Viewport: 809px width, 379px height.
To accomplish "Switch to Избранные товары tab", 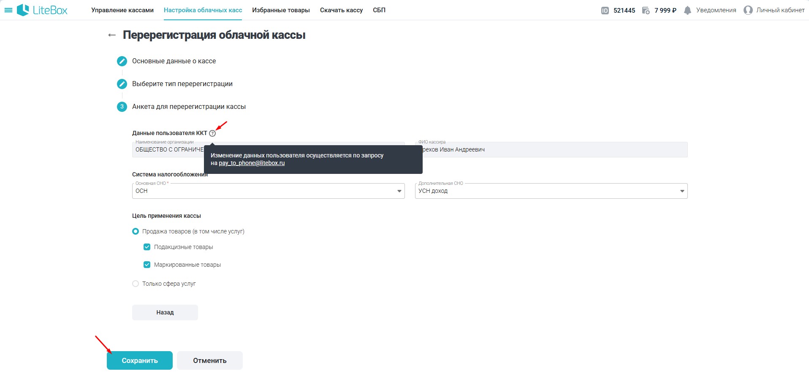I will (x=281, y=10).
